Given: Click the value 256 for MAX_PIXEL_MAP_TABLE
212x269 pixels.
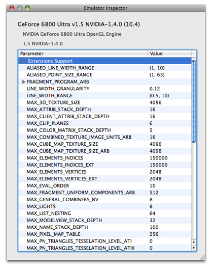Looking at the screenshot, I should (154, 234).
